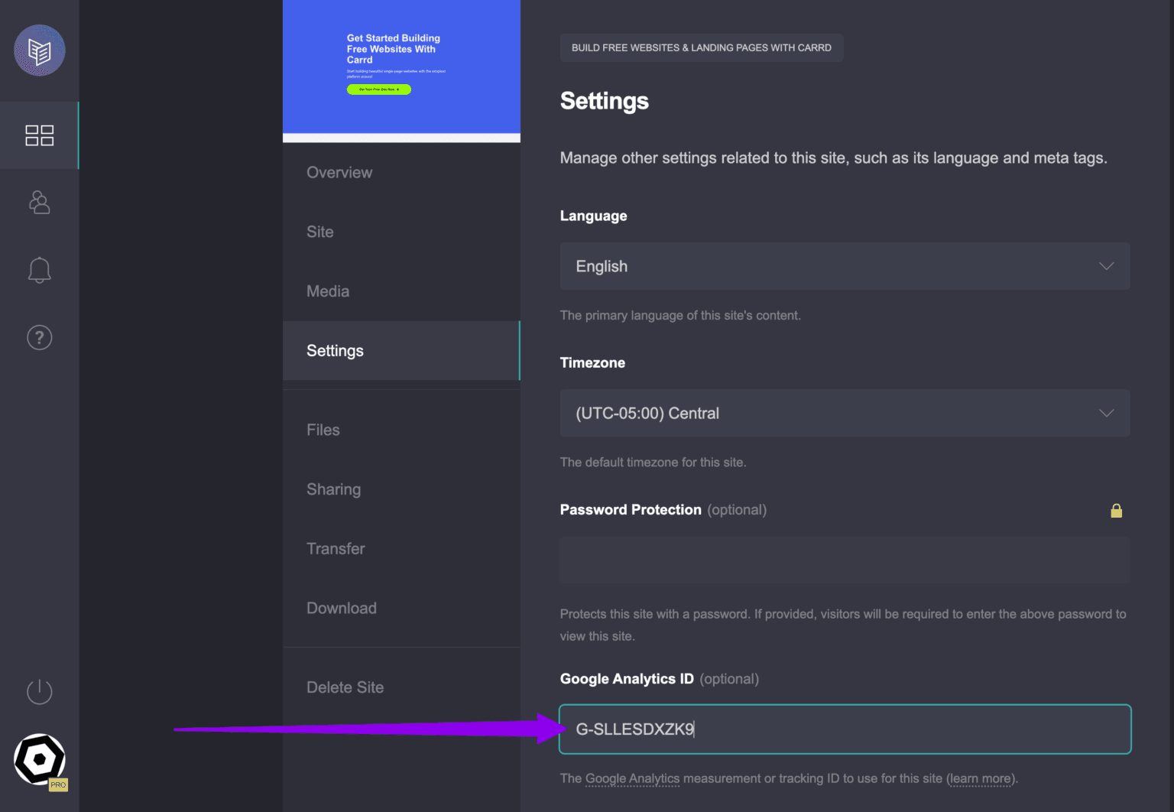Click the password protection lock icon

pyautogui.click(x=1116, y=511)
